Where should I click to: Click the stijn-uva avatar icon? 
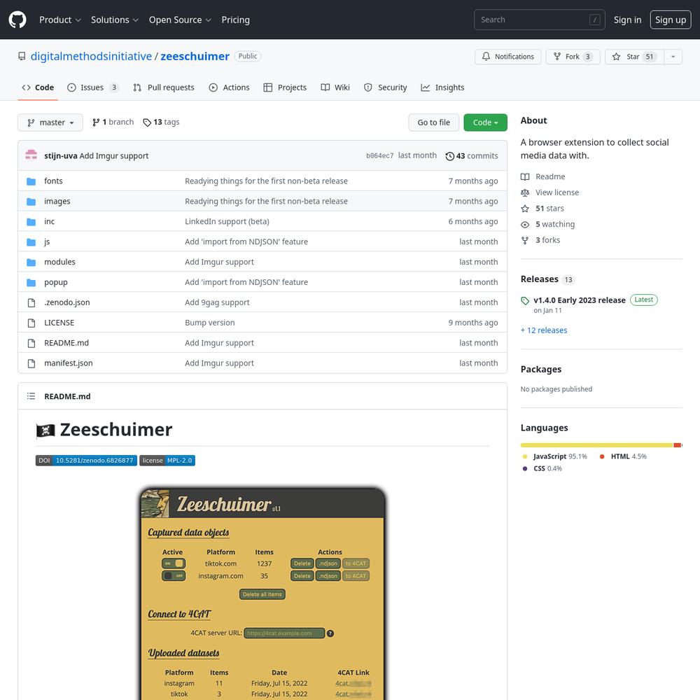tap(31, 155)
